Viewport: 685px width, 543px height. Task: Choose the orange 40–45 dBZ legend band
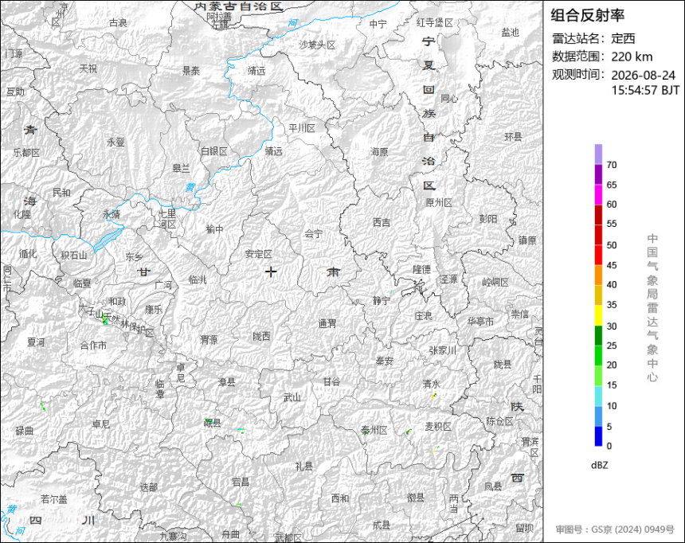pyautogui.click(x=598, y=275)
